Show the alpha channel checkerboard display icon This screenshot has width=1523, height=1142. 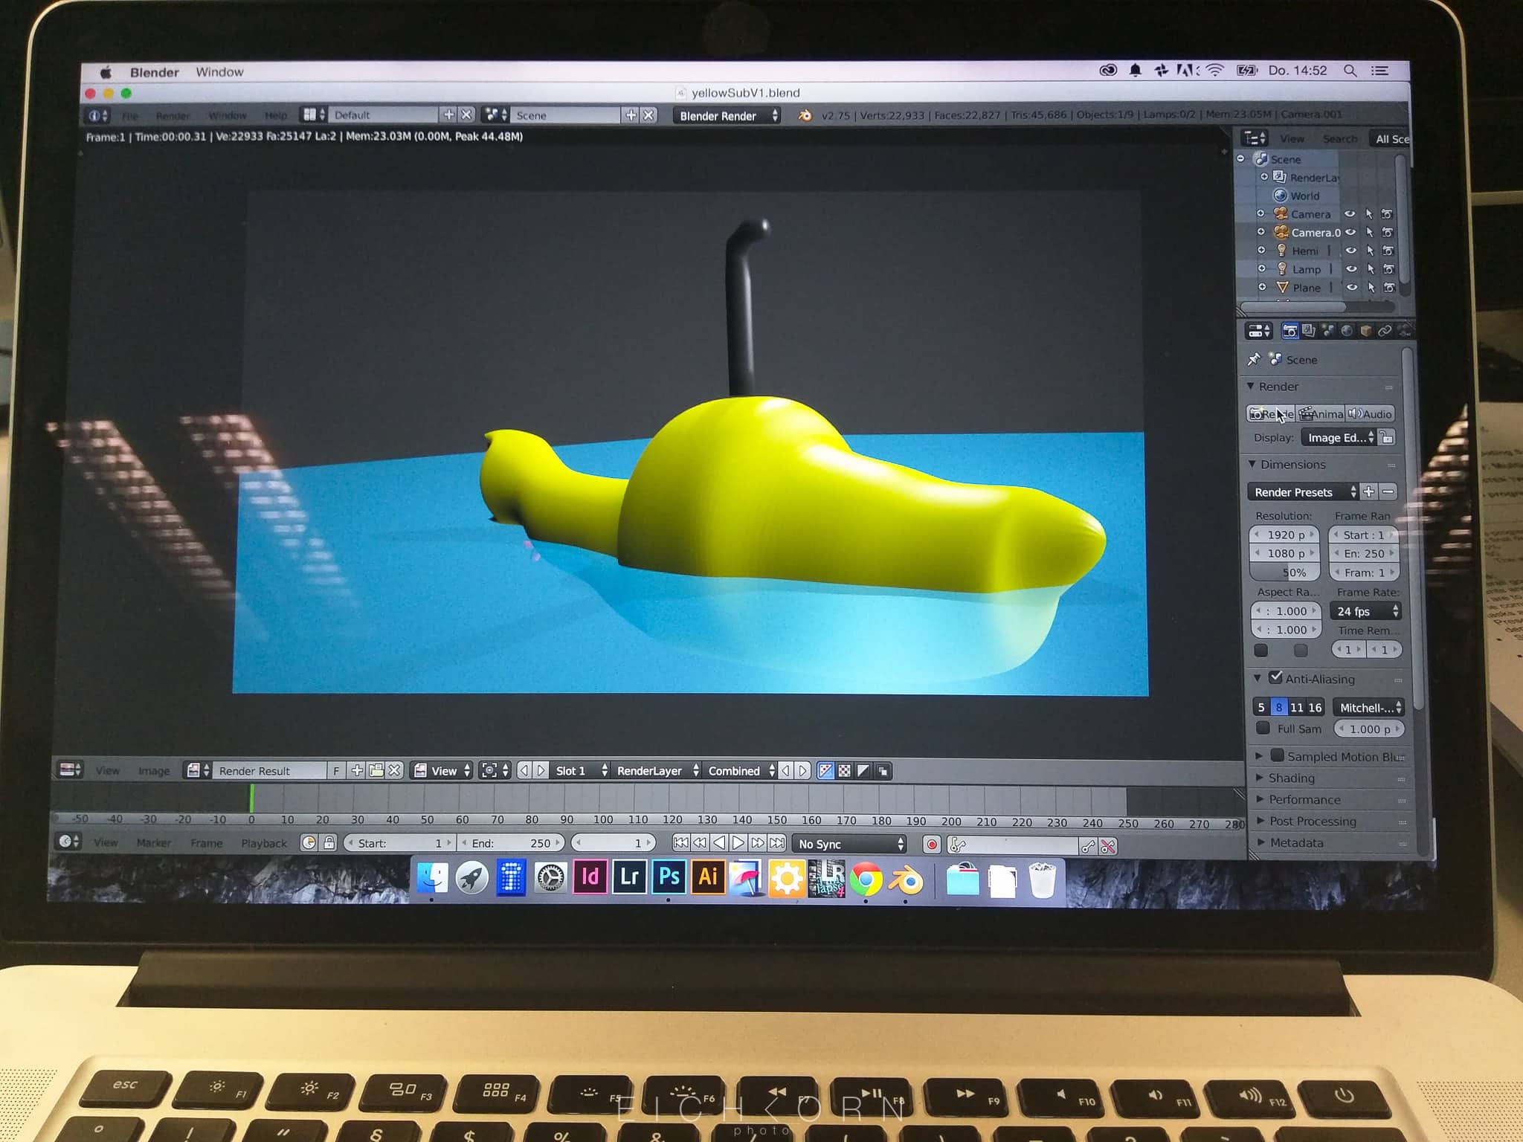(845, 771)
